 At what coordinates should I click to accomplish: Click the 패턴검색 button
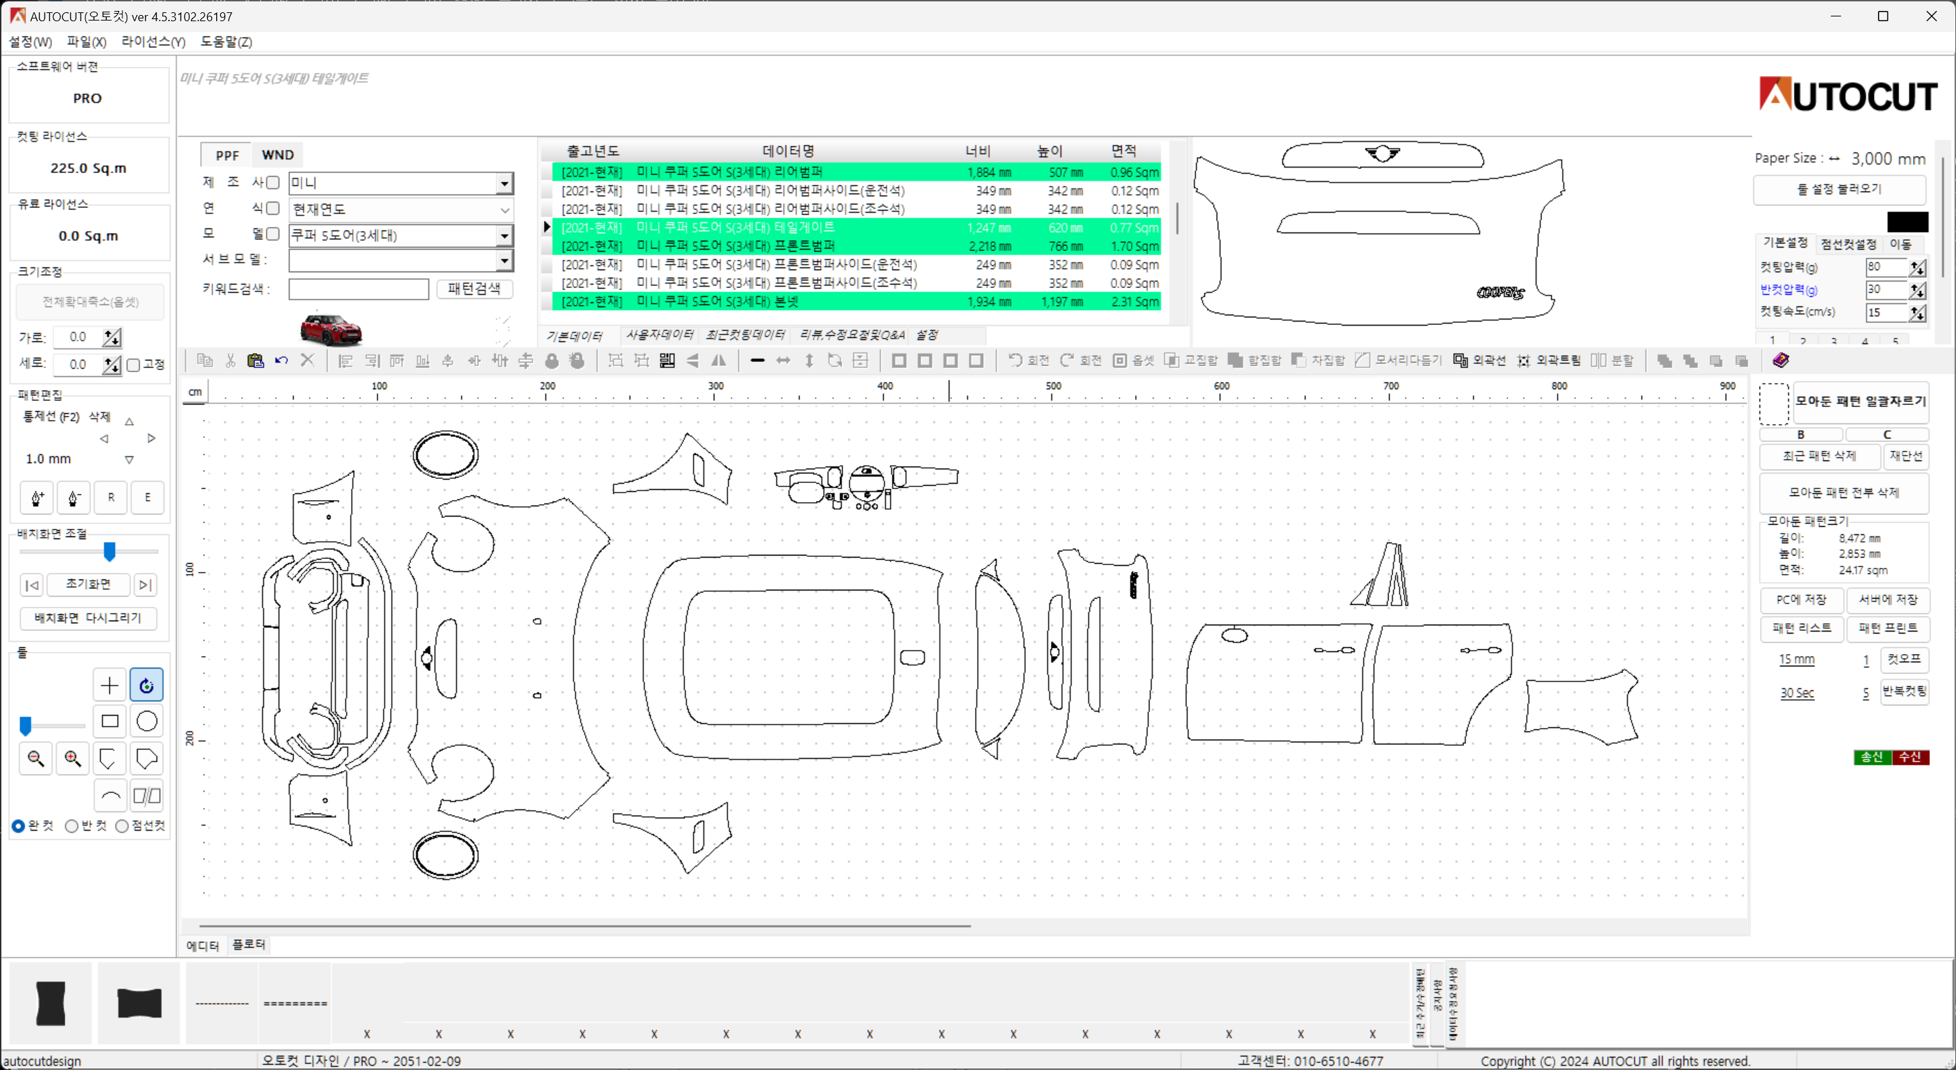[474, 289]
